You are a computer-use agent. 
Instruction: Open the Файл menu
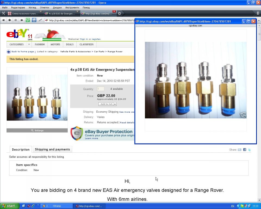(5, 8)
